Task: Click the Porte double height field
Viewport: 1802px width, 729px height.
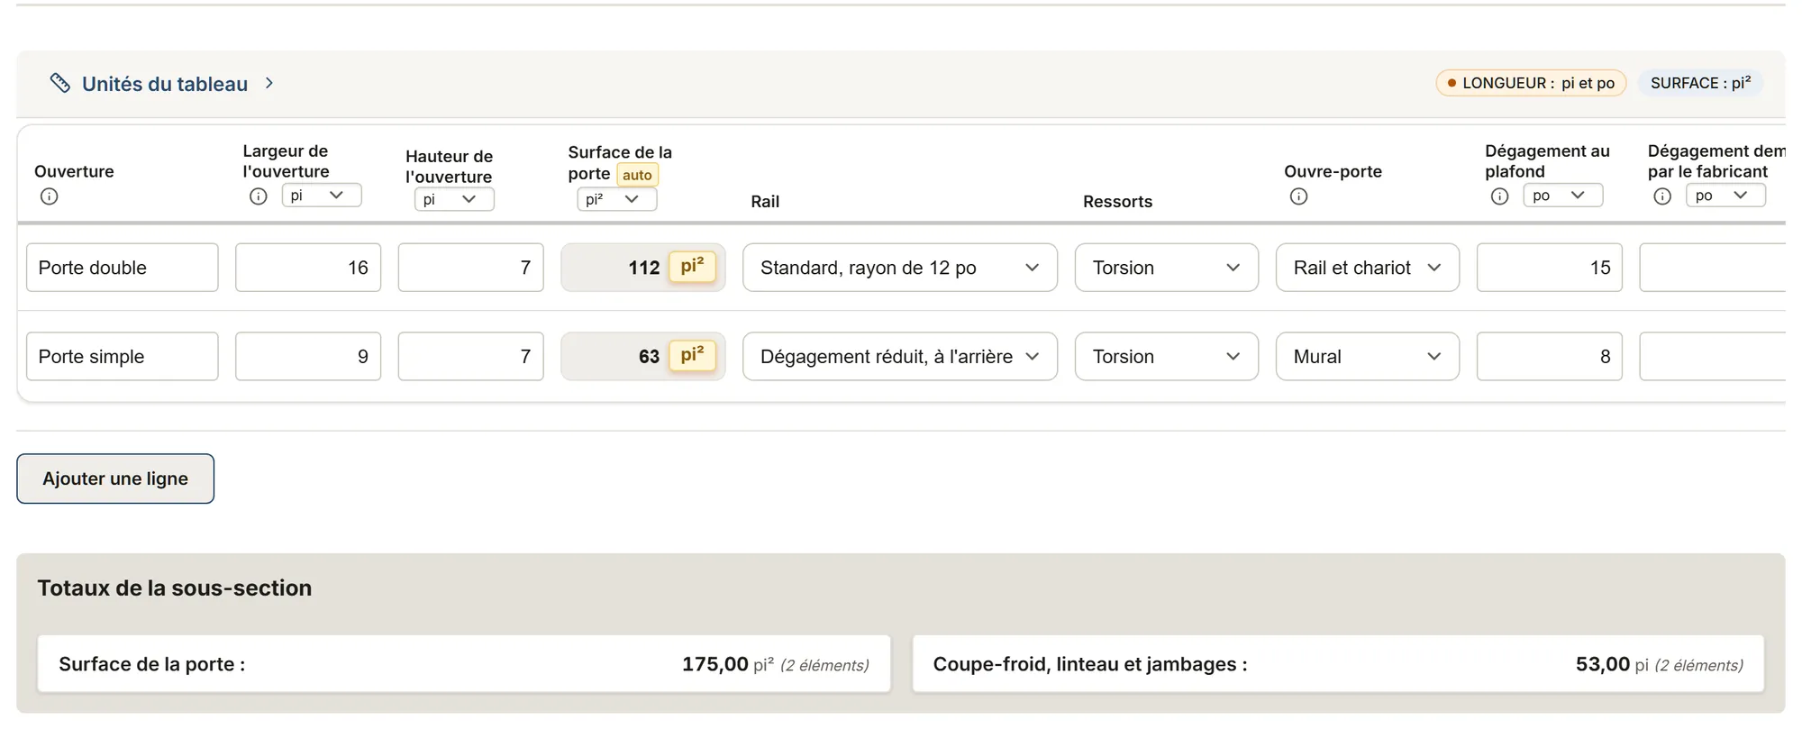Action: (x=471, y=268)
